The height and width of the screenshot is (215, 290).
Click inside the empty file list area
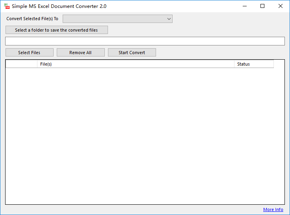tap(145, 136)
